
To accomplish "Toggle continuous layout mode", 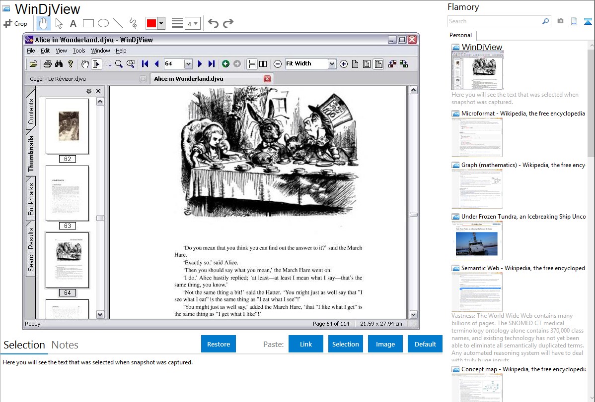I will coord(252,63).
